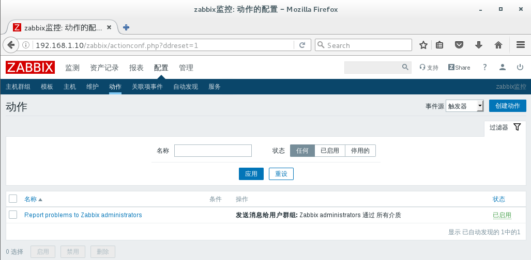Focus the 名称 filter input field
This screenshot has height=260, width=531.
coord(213,151)
